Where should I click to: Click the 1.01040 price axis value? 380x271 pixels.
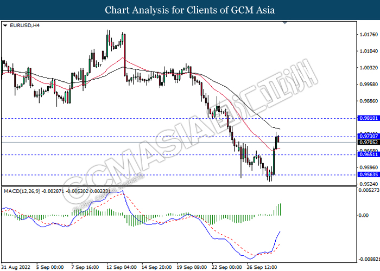369,51
